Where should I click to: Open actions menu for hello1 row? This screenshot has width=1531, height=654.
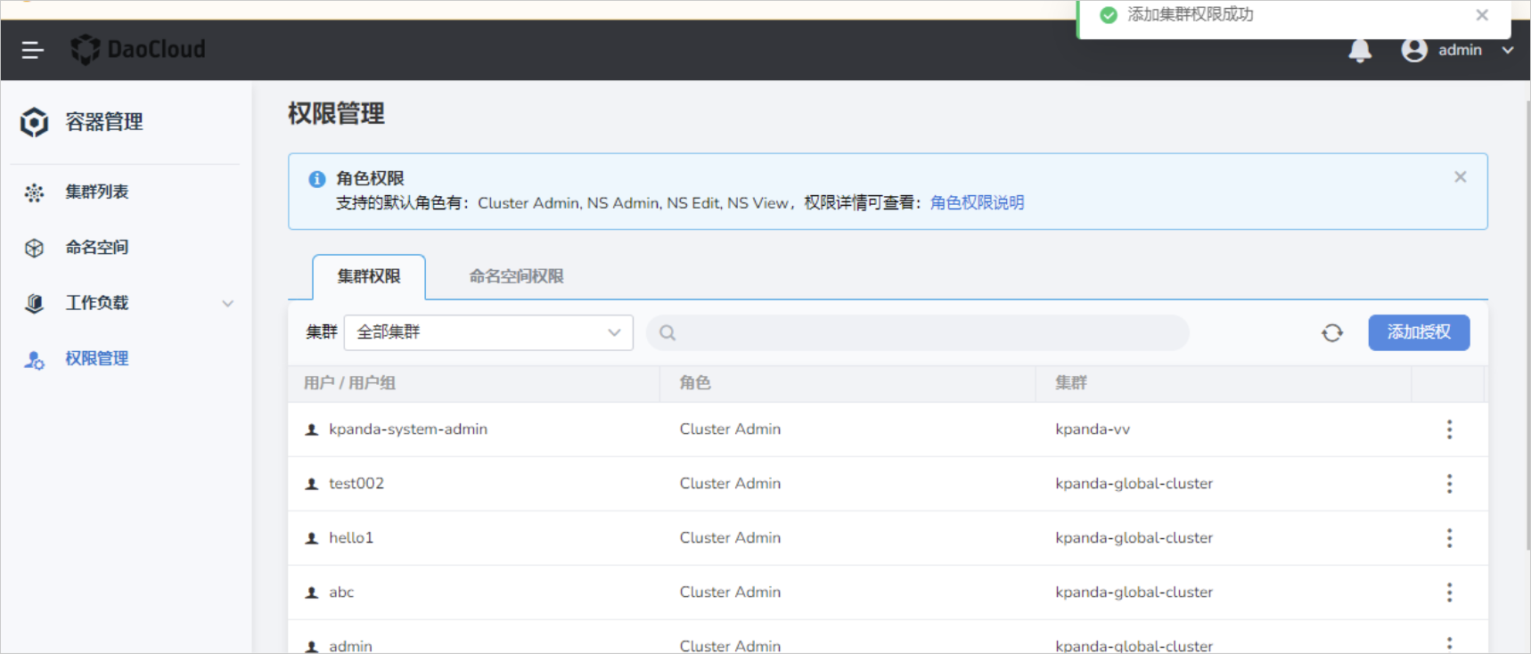1449,538
